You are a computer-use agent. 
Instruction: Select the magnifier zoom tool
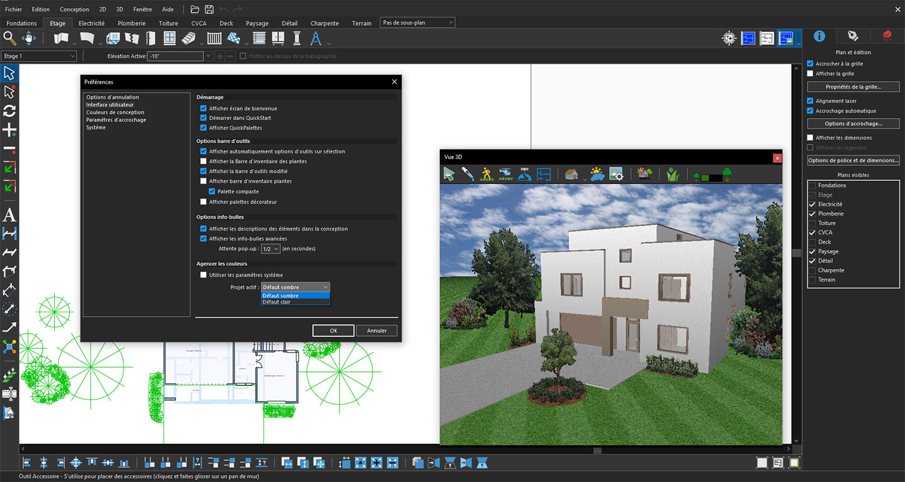[x=9, y=39]
